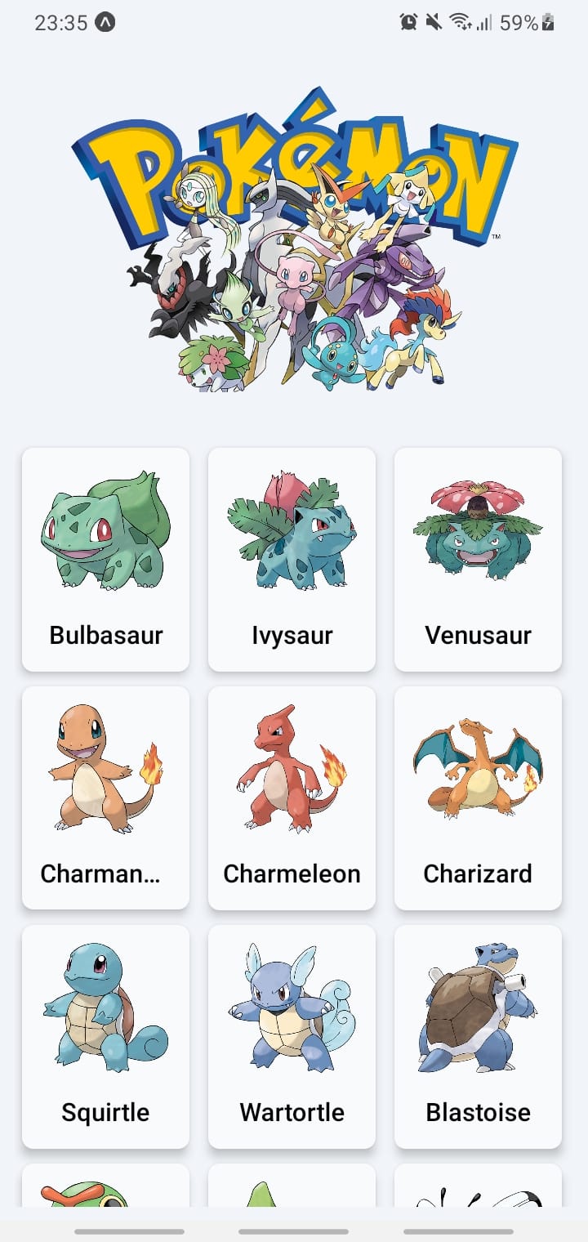588x1242 pixels.
Task: Tap the Wi-Fi status icon
Action: coord(461,23)
